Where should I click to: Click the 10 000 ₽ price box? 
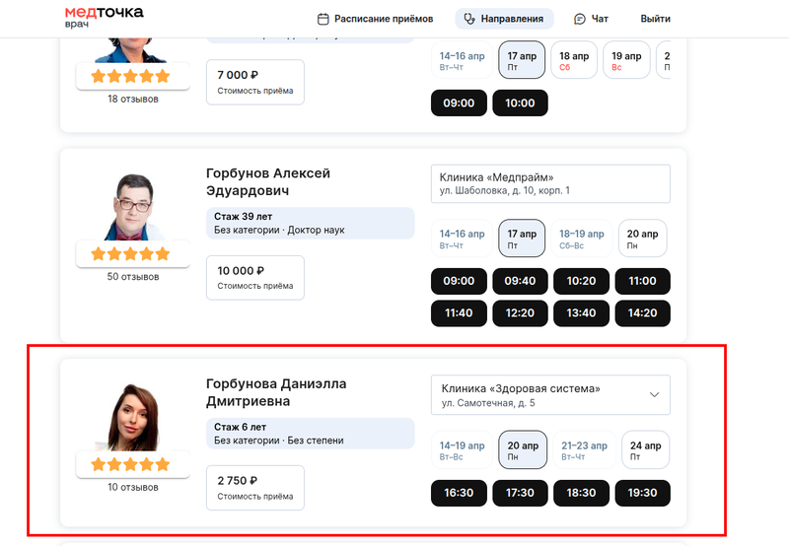255,278
